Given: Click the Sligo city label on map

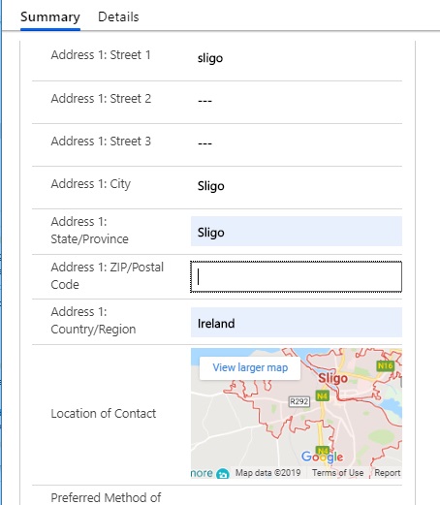Looking at the screenshot, I should tap(332, 378).
